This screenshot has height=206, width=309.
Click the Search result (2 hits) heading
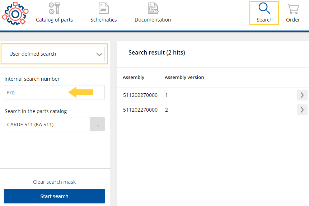pos(157,52)
